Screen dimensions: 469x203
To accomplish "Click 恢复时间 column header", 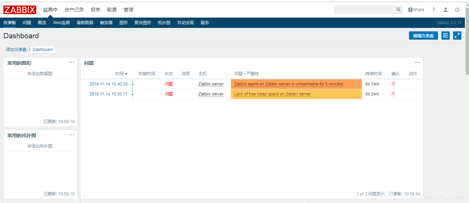I will point(147,74).
